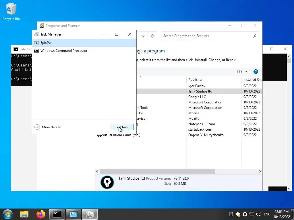This screenshot has width=294, height=220.
Task: Open the volume tray icon
Action: coord(258,214)
